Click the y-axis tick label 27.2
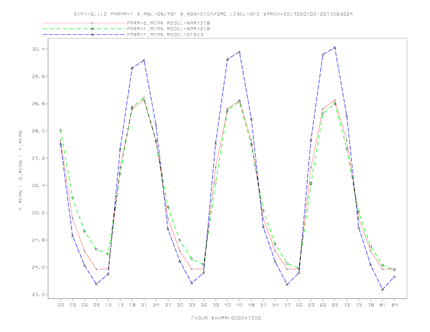 click(37, 158)
